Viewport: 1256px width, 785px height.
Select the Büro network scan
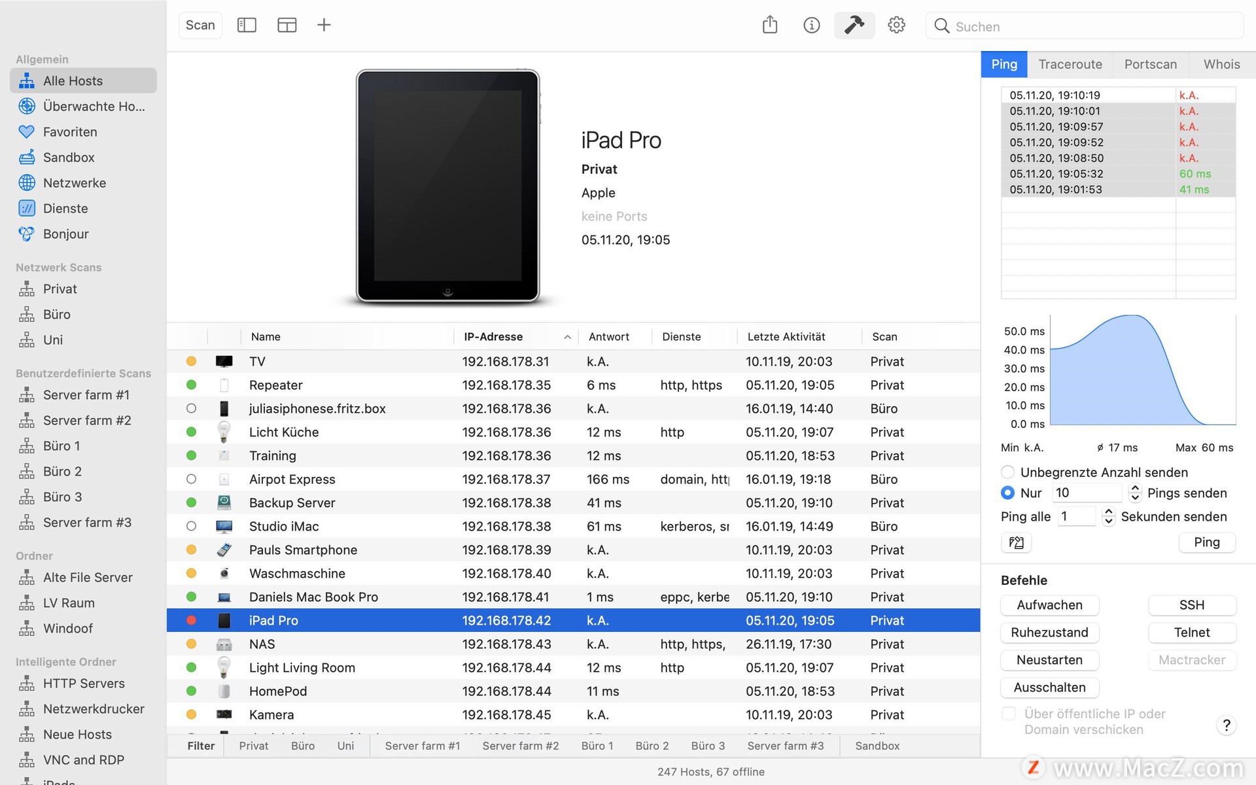(83, 314)
